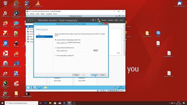Click the Server Manager vertical scrollbar
The height and width of the screenshot is (105, 187).
point(124,54)
